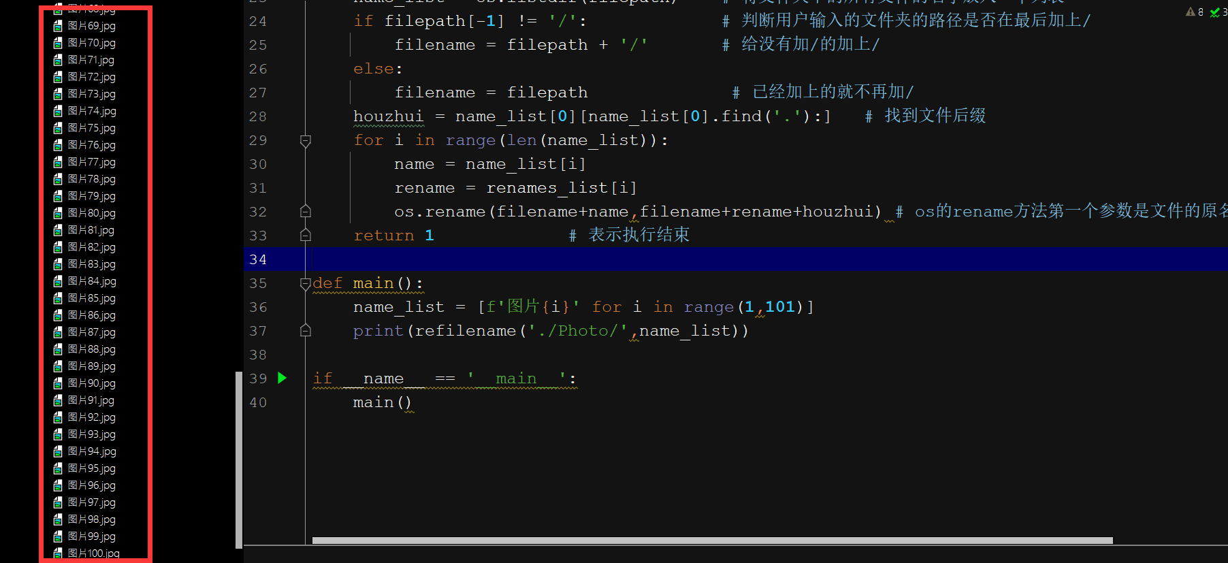Click the houzhui variable on line 28
This screenshot has width=1228, height=563.
(x=388, y=116)
